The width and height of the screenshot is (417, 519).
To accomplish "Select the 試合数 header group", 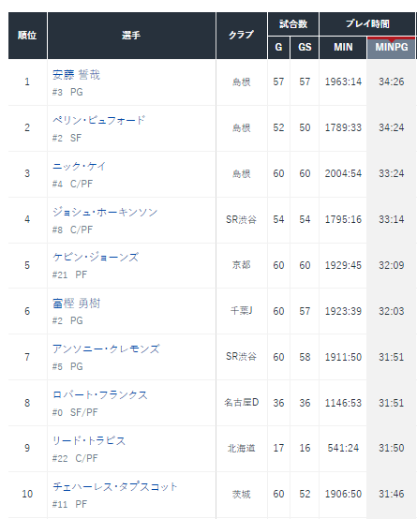I will coord(293,23).
